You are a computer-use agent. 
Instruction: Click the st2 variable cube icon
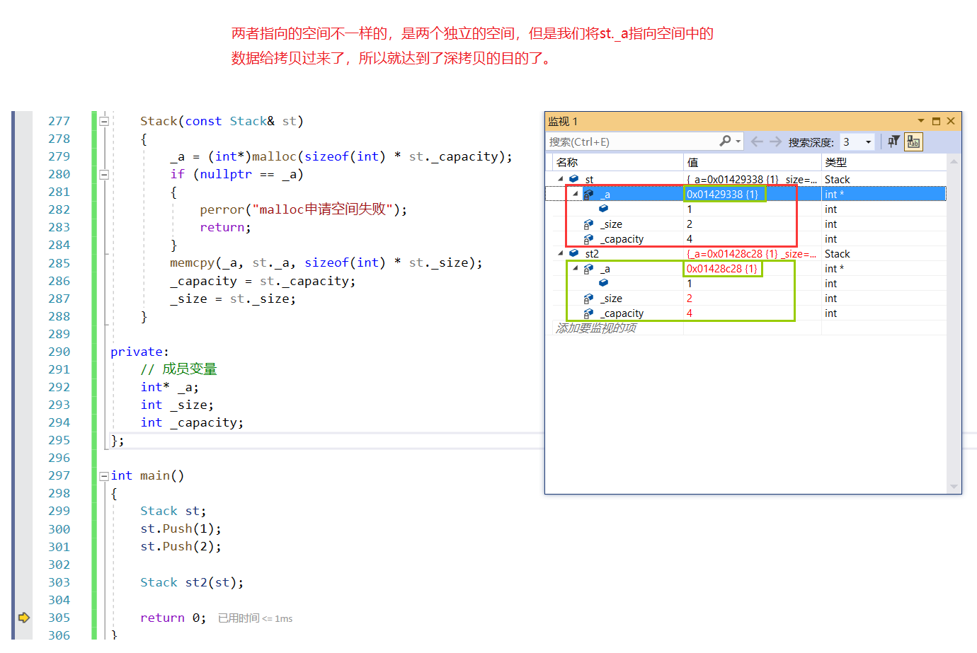point(574,253)
